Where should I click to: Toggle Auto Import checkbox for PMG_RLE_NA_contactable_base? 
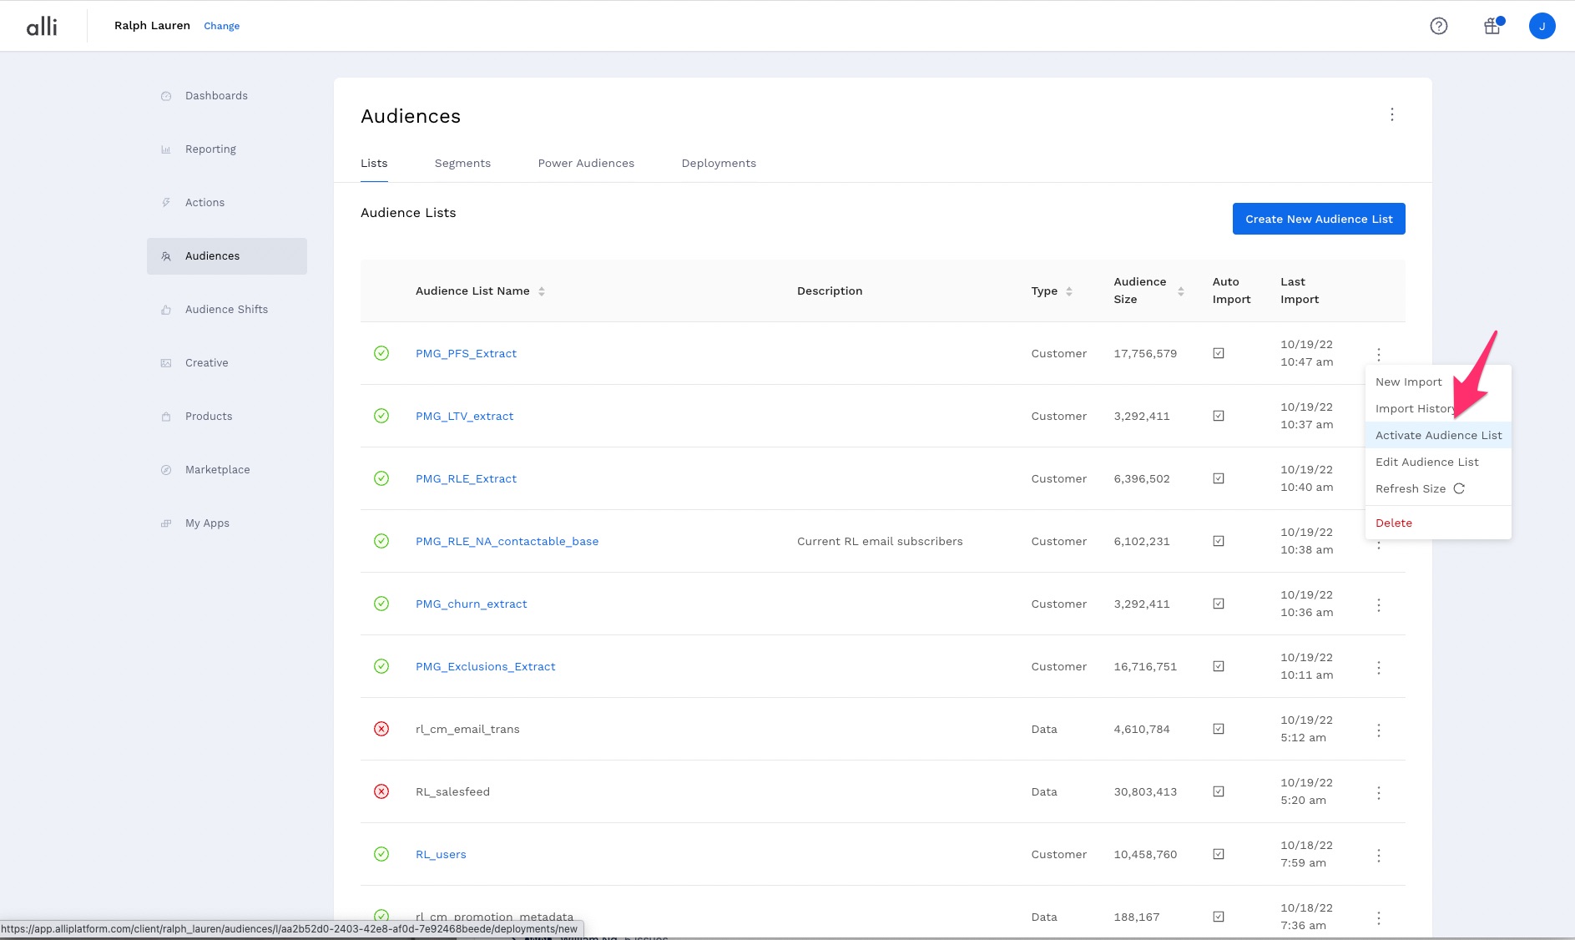[1219, 541]
